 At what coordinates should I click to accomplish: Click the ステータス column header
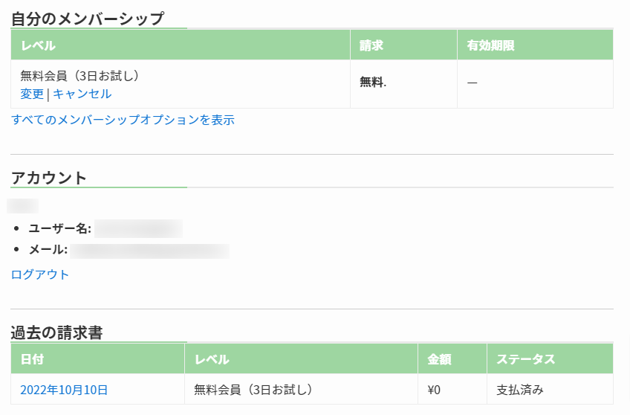pyautogui.click(x=525, y=359)
